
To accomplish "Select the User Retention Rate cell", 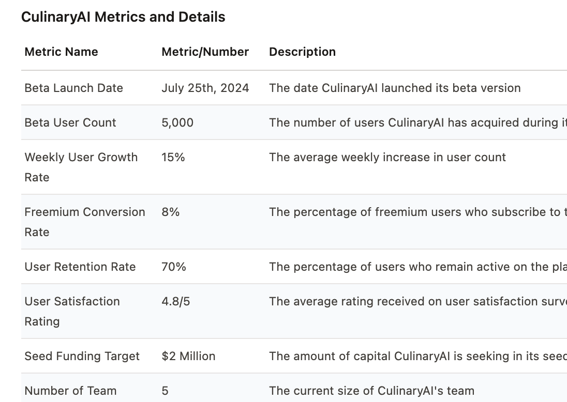I will coord(80,267).
